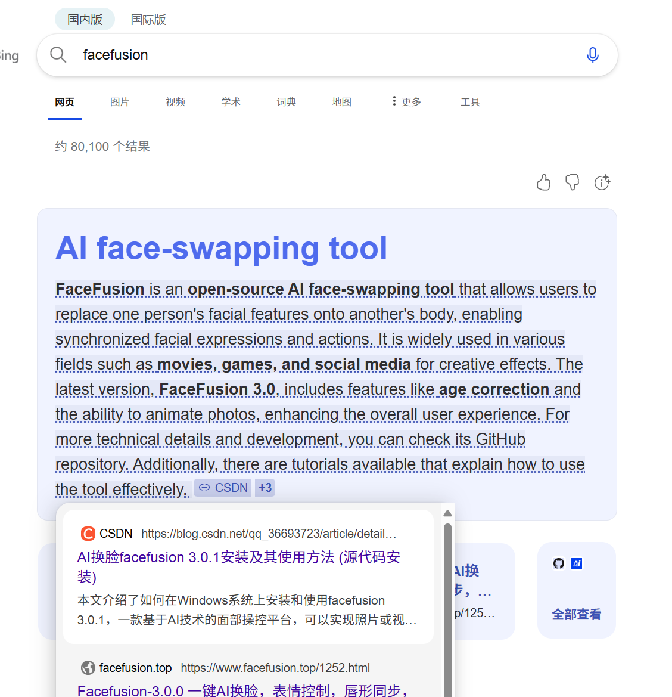Click the facefusion.top globe icon
The height and width of the screenshot is (697, 672).
click(88, 668)
